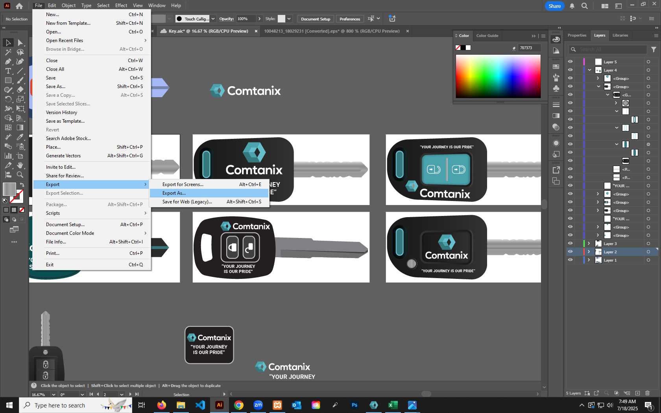Choose Save for Web (Legacy)
Image resolution: width=661 pixels, height=413 pixels.
(x=209, y=202)
